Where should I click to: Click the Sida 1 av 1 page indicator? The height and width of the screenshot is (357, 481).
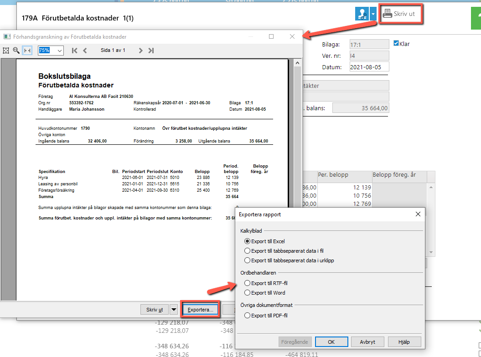113,50
